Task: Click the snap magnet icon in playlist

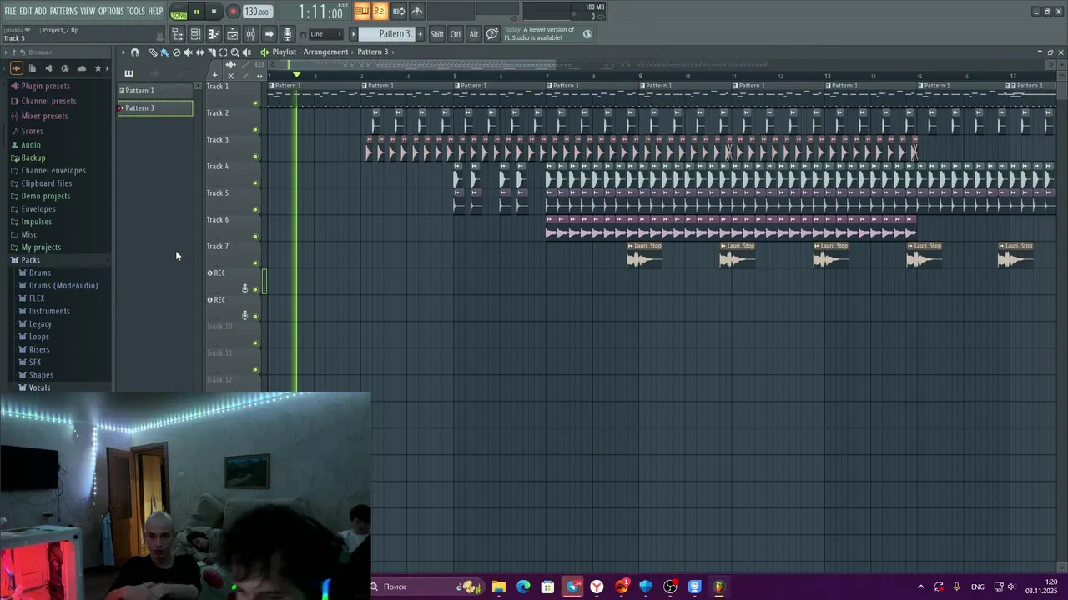Action: coord(134,52)
